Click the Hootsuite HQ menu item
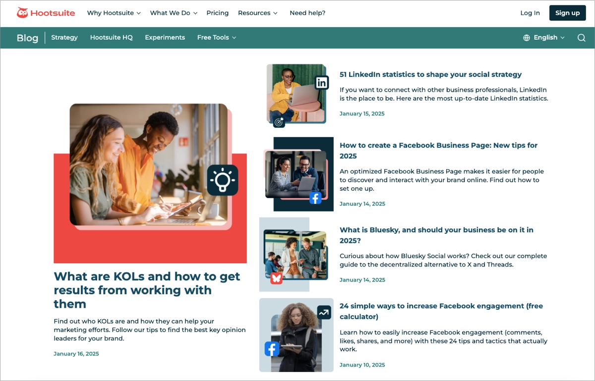The height and width of the screenshot is (381, 595). tap(111, 37)
